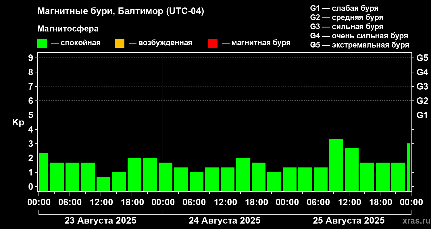Click the red 'магнитная буря' legend swatch
Image resolution: width=431 pixels, height=229 pixels.
pos(213,43)
